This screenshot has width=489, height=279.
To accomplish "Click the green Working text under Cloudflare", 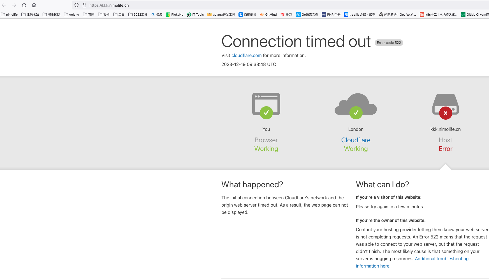I will click(x=356, y=149).
